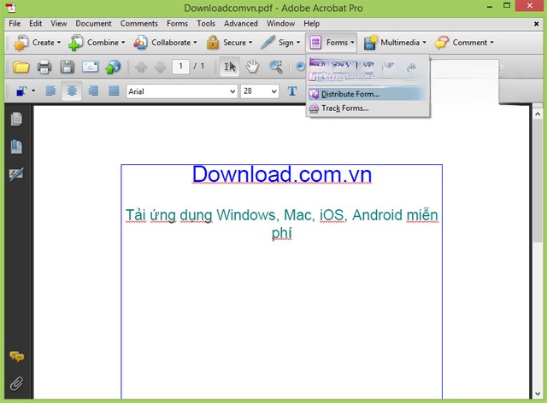
Task: Open the Comments panel icon
Action: [x=16, y=357]
